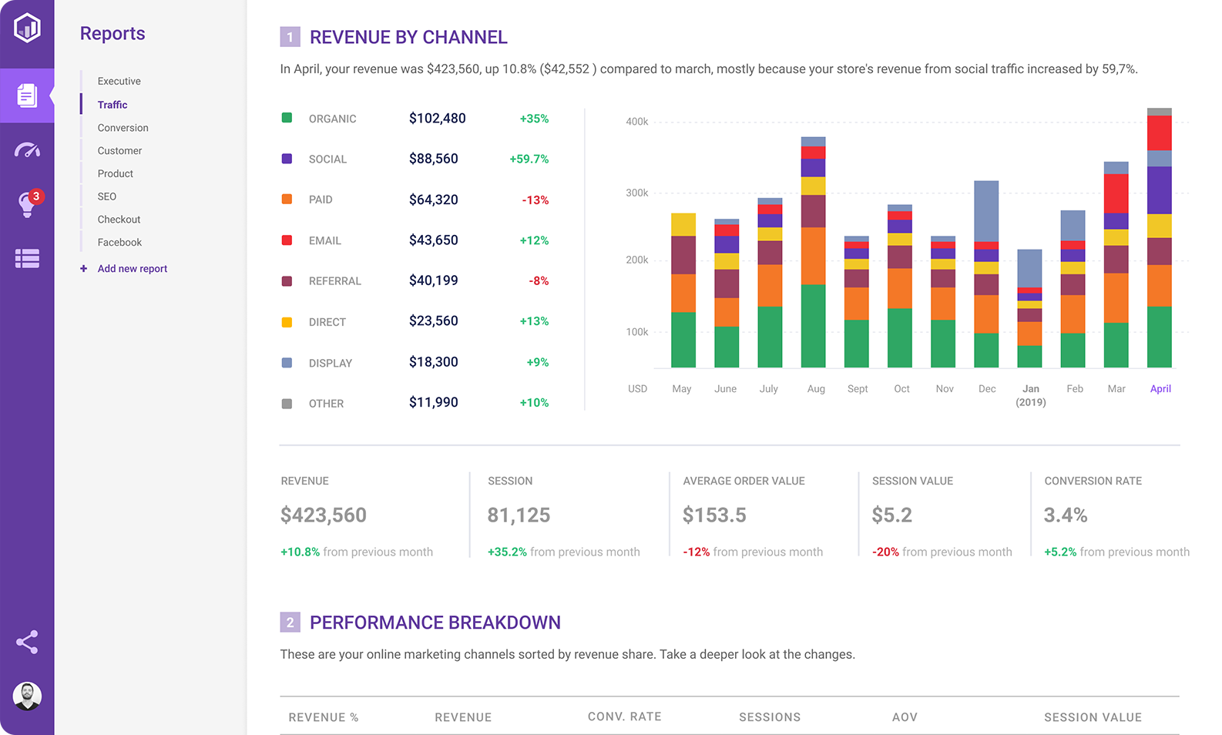Image resolution: width=1222 pixels, height=735 pixels.
Task: Click the Aug month label on chart
Action: pos(816,389)
